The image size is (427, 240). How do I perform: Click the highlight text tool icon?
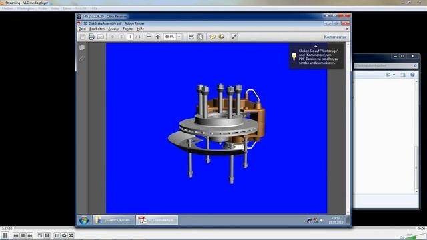click(x=221, y=37)
